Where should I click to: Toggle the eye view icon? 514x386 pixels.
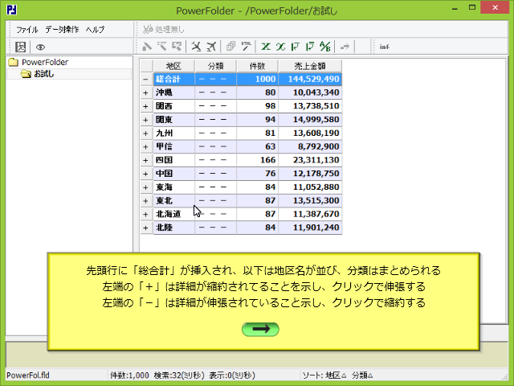pyautogui.click(x=40, y=47)
